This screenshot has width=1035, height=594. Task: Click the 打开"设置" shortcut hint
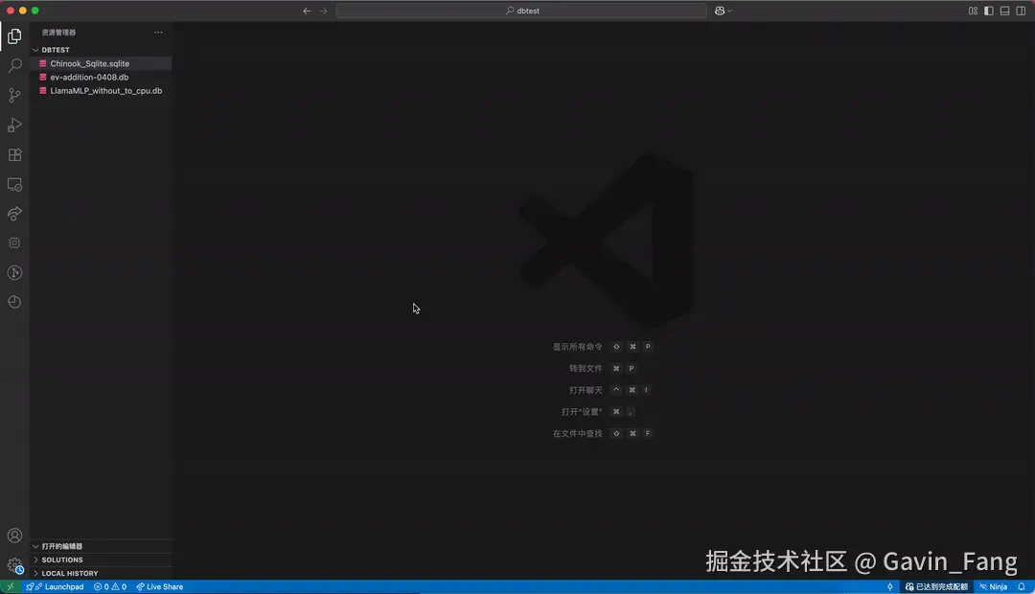[x=582, y=412]
